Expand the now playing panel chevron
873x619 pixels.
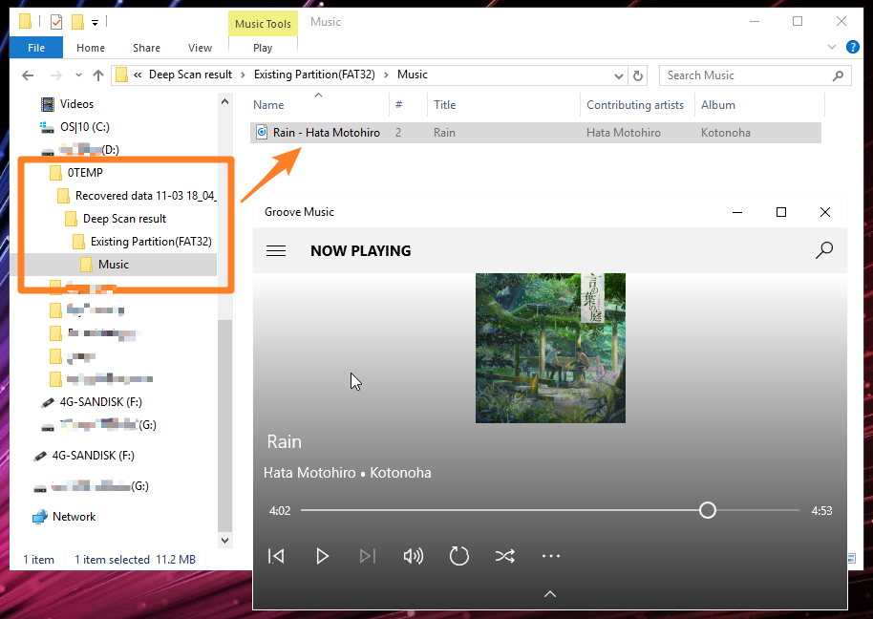pos(550,594)
